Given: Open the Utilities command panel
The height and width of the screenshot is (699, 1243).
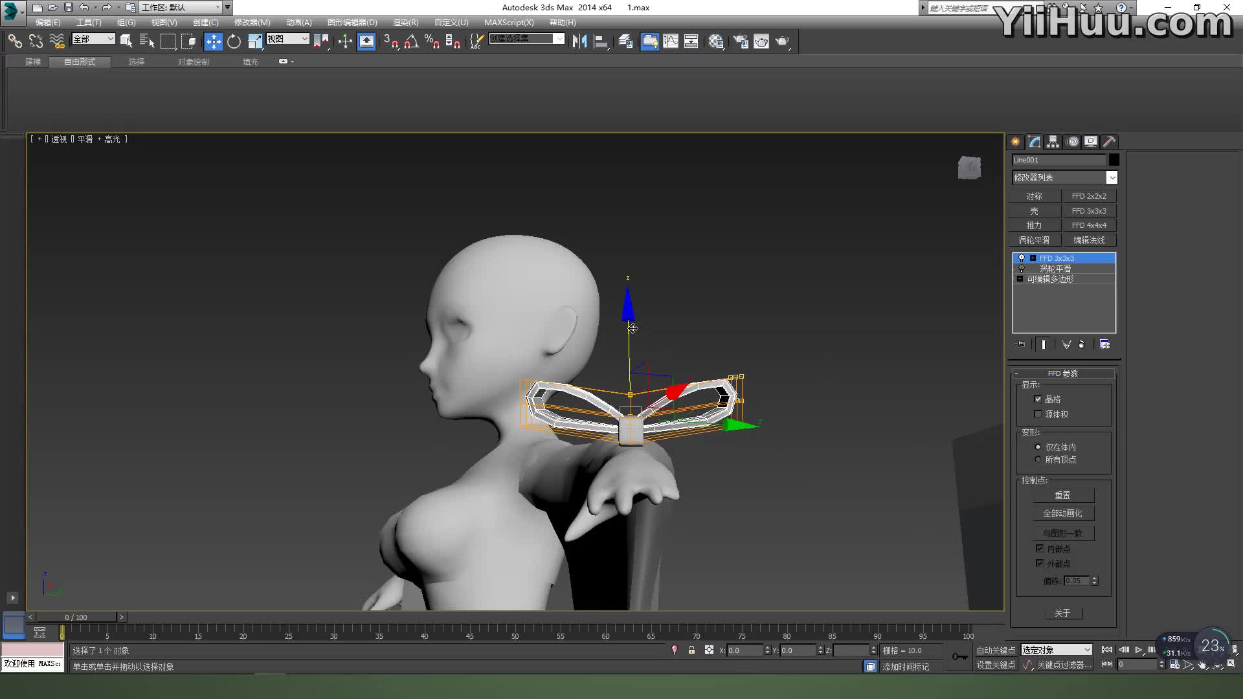Looking at the screenshot, I should point(1110,141).
